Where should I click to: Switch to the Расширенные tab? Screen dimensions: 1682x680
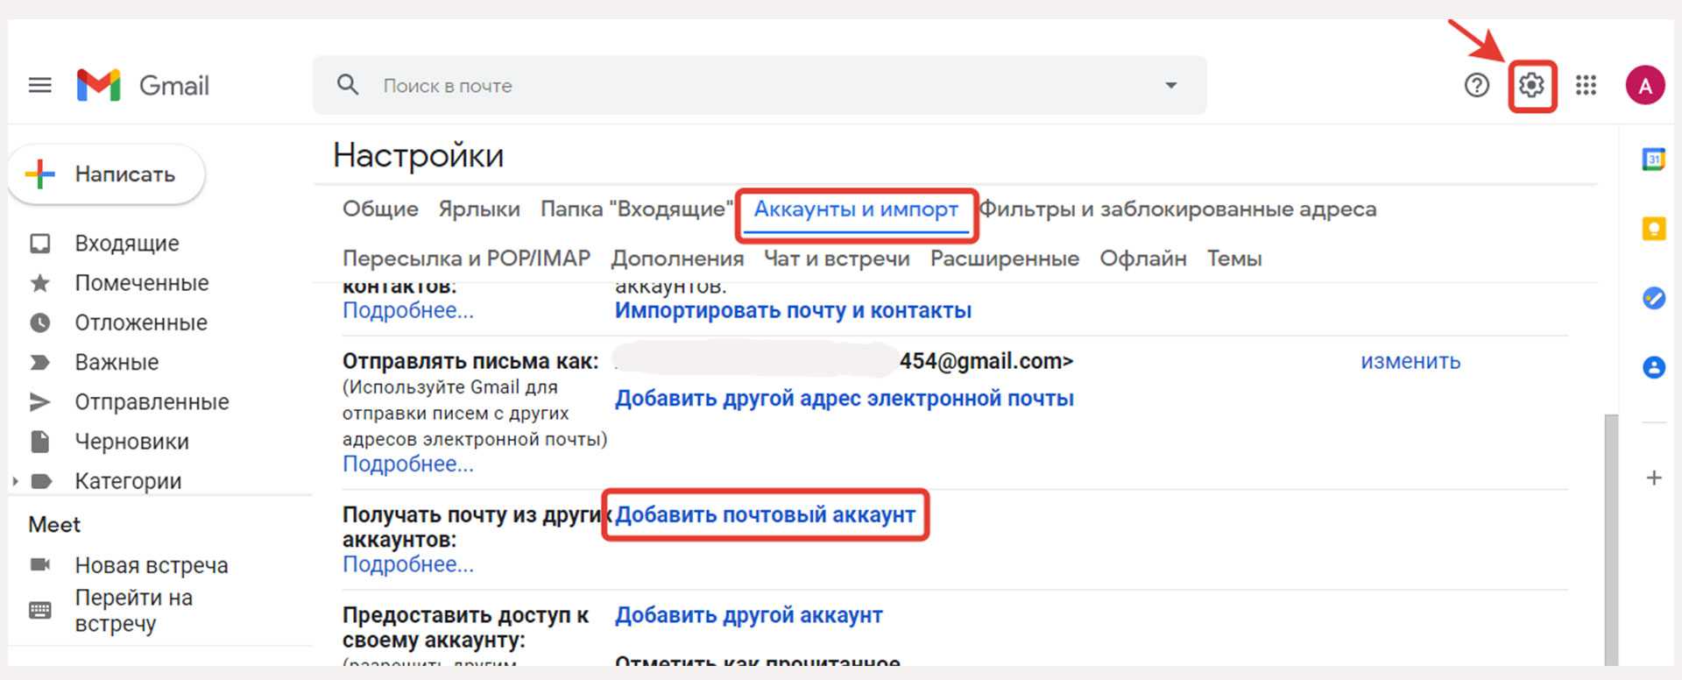click(1005, 259)
